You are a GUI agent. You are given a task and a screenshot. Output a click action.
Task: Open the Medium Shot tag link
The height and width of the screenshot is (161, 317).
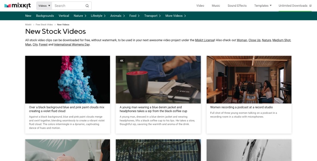(x=282, y=40)
